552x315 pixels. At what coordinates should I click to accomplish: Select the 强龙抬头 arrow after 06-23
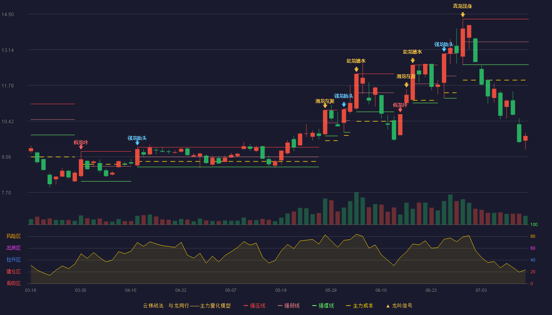click(x=444, y=49)
